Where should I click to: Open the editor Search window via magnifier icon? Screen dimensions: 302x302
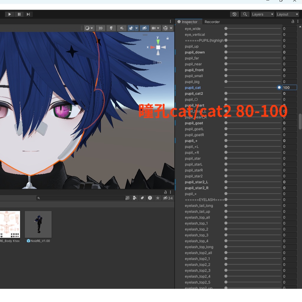coord(245,14)
